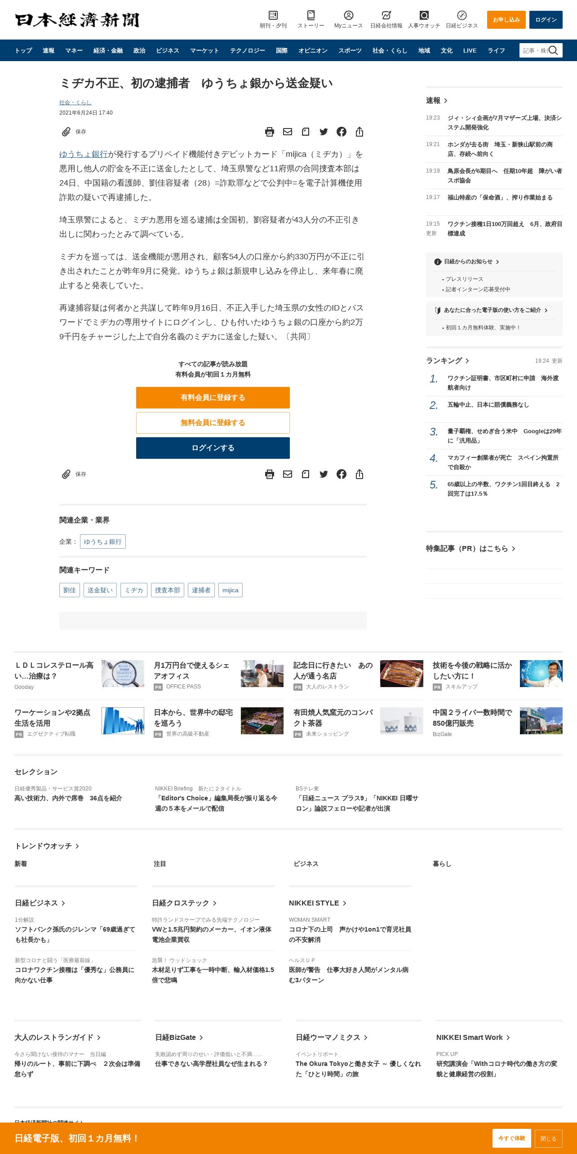This screenshot has width=577, height=1154.
Task: Click the top email share icon
Action: tap(288, 132)
